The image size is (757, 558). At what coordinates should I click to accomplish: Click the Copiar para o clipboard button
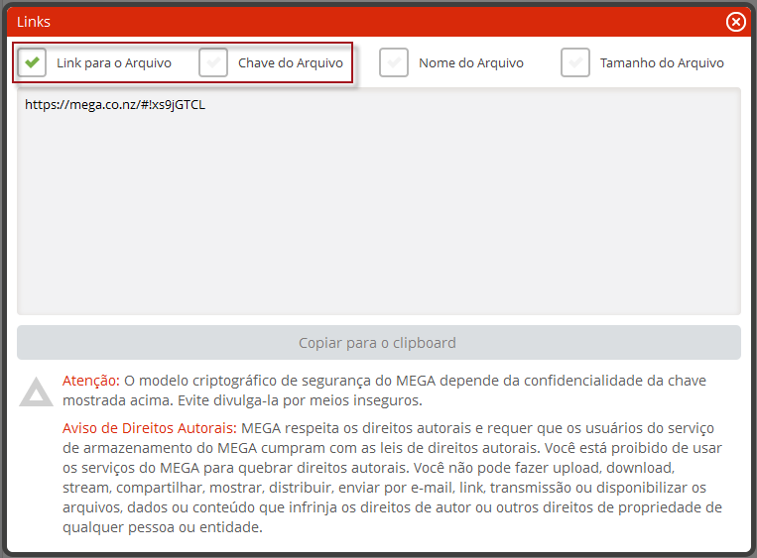[378, 343]
